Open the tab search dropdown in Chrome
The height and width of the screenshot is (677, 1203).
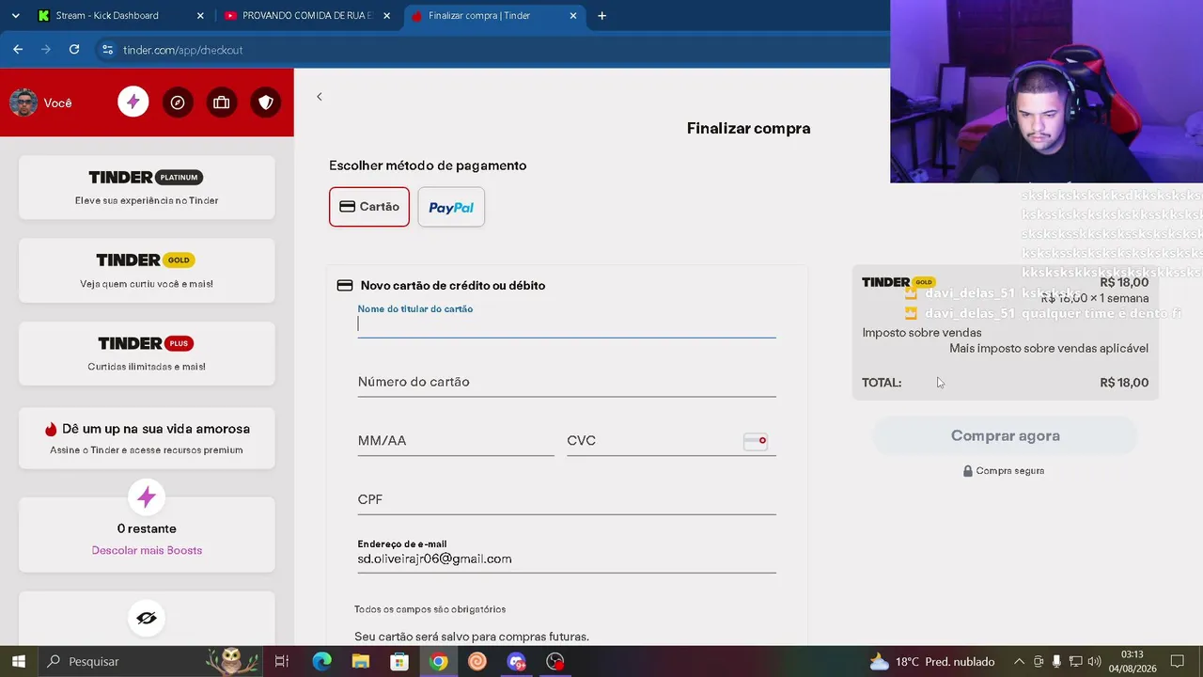(15, 16)
